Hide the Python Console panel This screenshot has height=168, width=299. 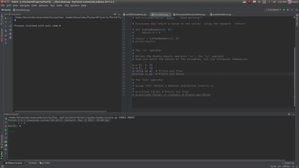coord(293,114)
